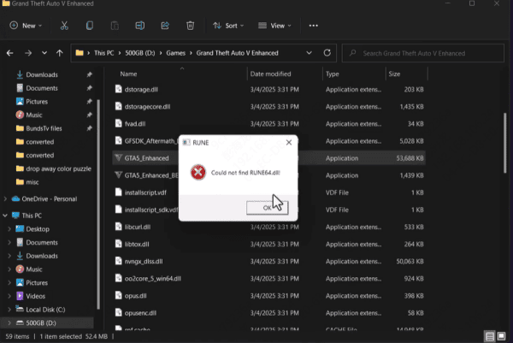Open the New dropdown menu
The height and width of the screenshot is (343, 513).
tap(27, 27)
